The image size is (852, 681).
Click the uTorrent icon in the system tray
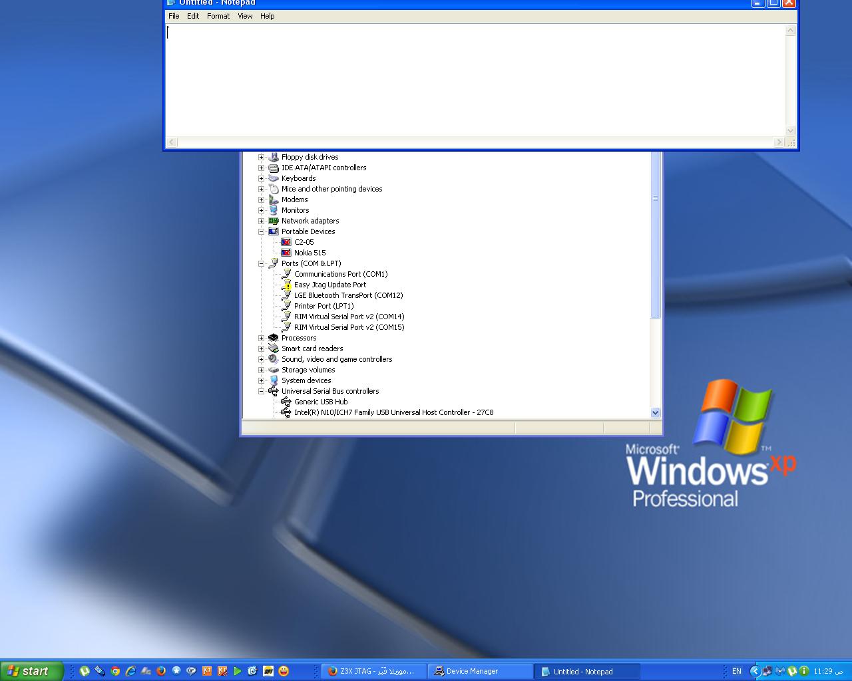click(x=792, y=671)
